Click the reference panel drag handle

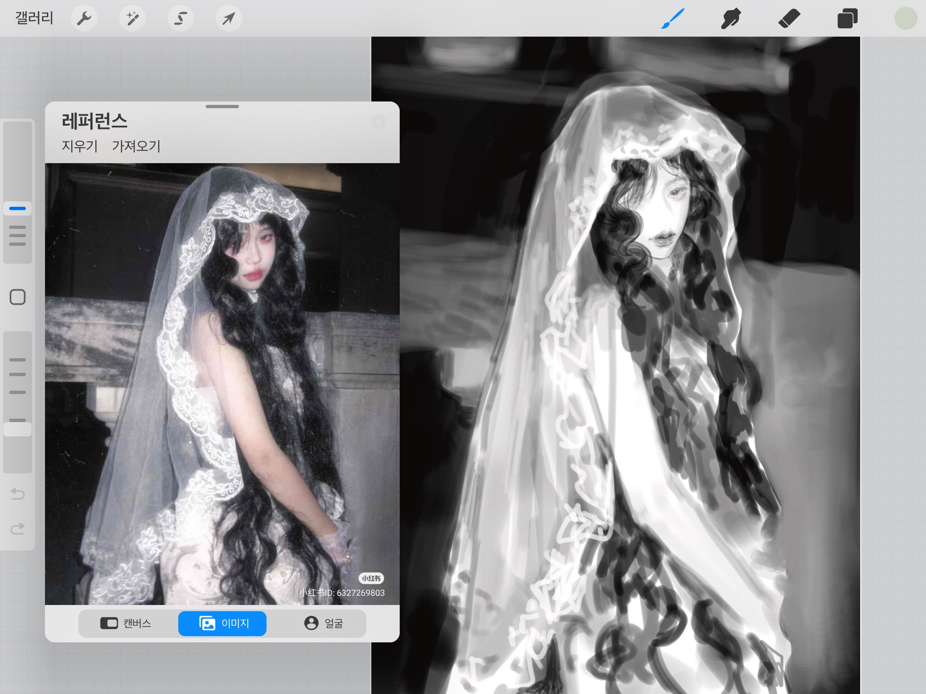coord(222,106)
